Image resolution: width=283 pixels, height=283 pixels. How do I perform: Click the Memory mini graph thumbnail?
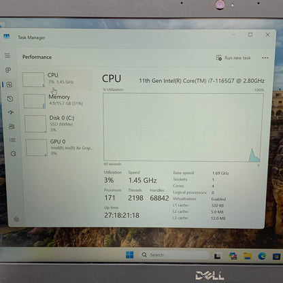[35, 101]
